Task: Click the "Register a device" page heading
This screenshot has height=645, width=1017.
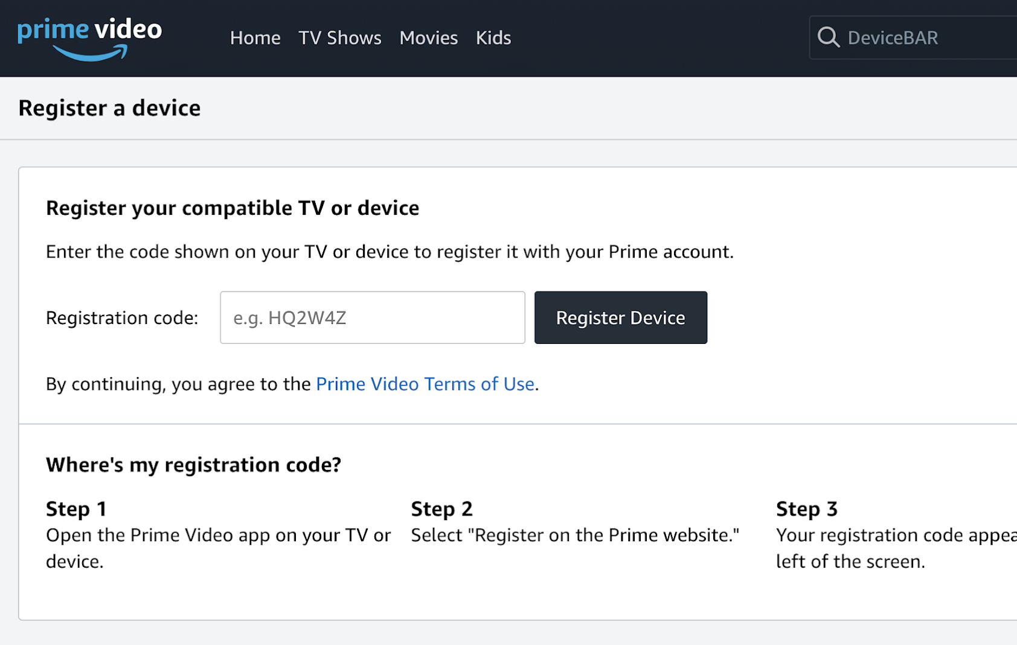Action: click(x=109, y=108)
